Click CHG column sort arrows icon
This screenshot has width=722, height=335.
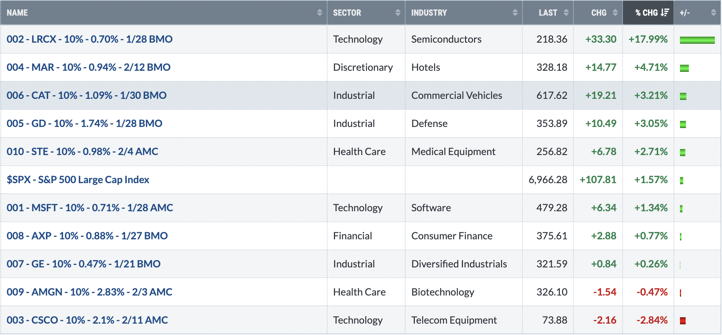pos(615,13)
